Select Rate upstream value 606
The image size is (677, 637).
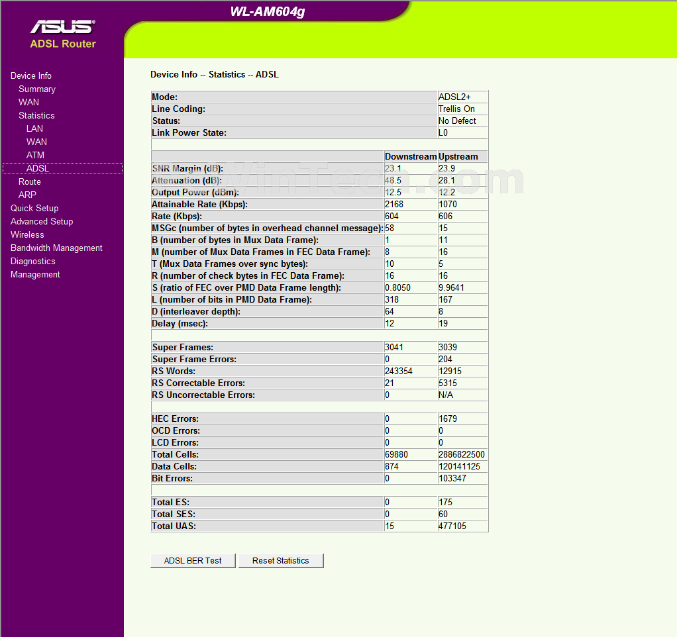pyautogui.click(x=445, y=217)
